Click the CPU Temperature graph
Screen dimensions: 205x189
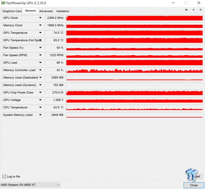coord(135,107)
